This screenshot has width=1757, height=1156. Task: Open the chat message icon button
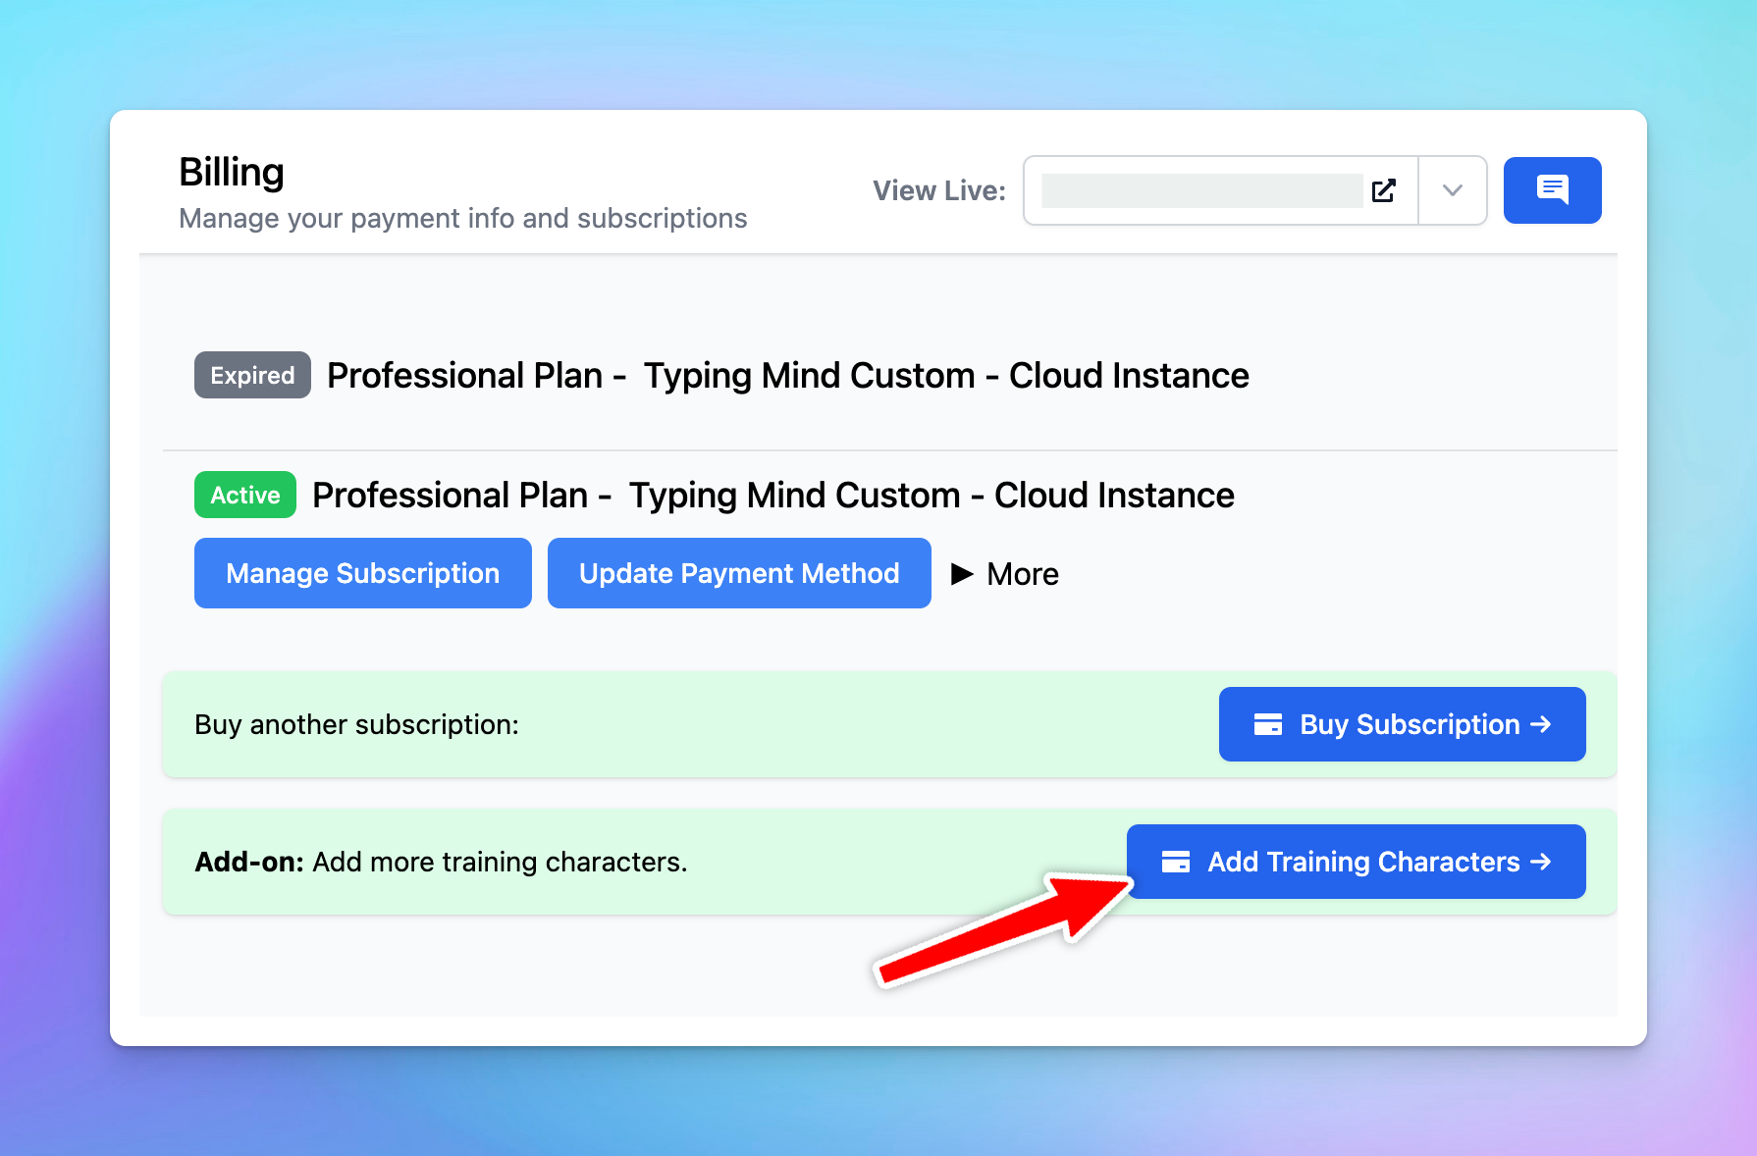pos(1552,190)
